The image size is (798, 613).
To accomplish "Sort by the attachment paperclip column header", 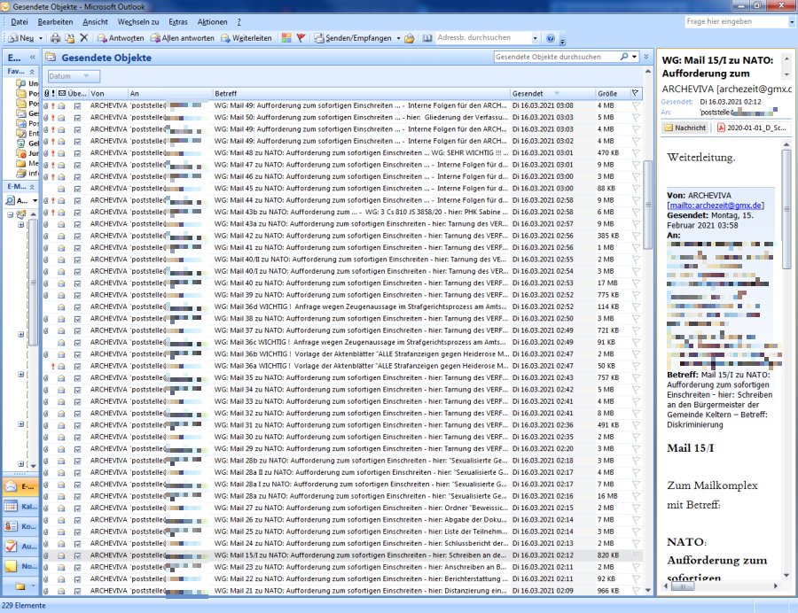I will tap(46, 94).
